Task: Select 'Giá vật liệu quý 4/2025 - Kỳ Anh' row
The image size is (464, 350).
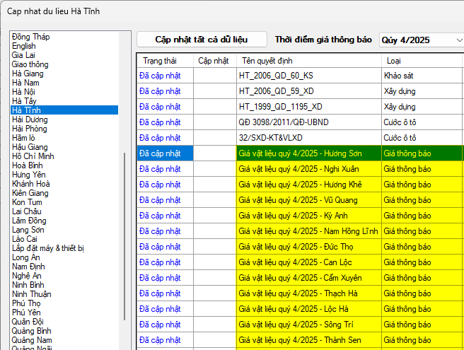Action: (x=308, y=216)
